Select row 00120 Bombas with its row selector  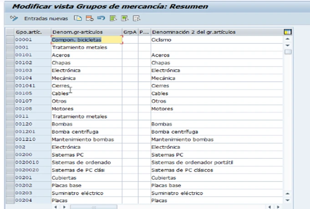10,124
